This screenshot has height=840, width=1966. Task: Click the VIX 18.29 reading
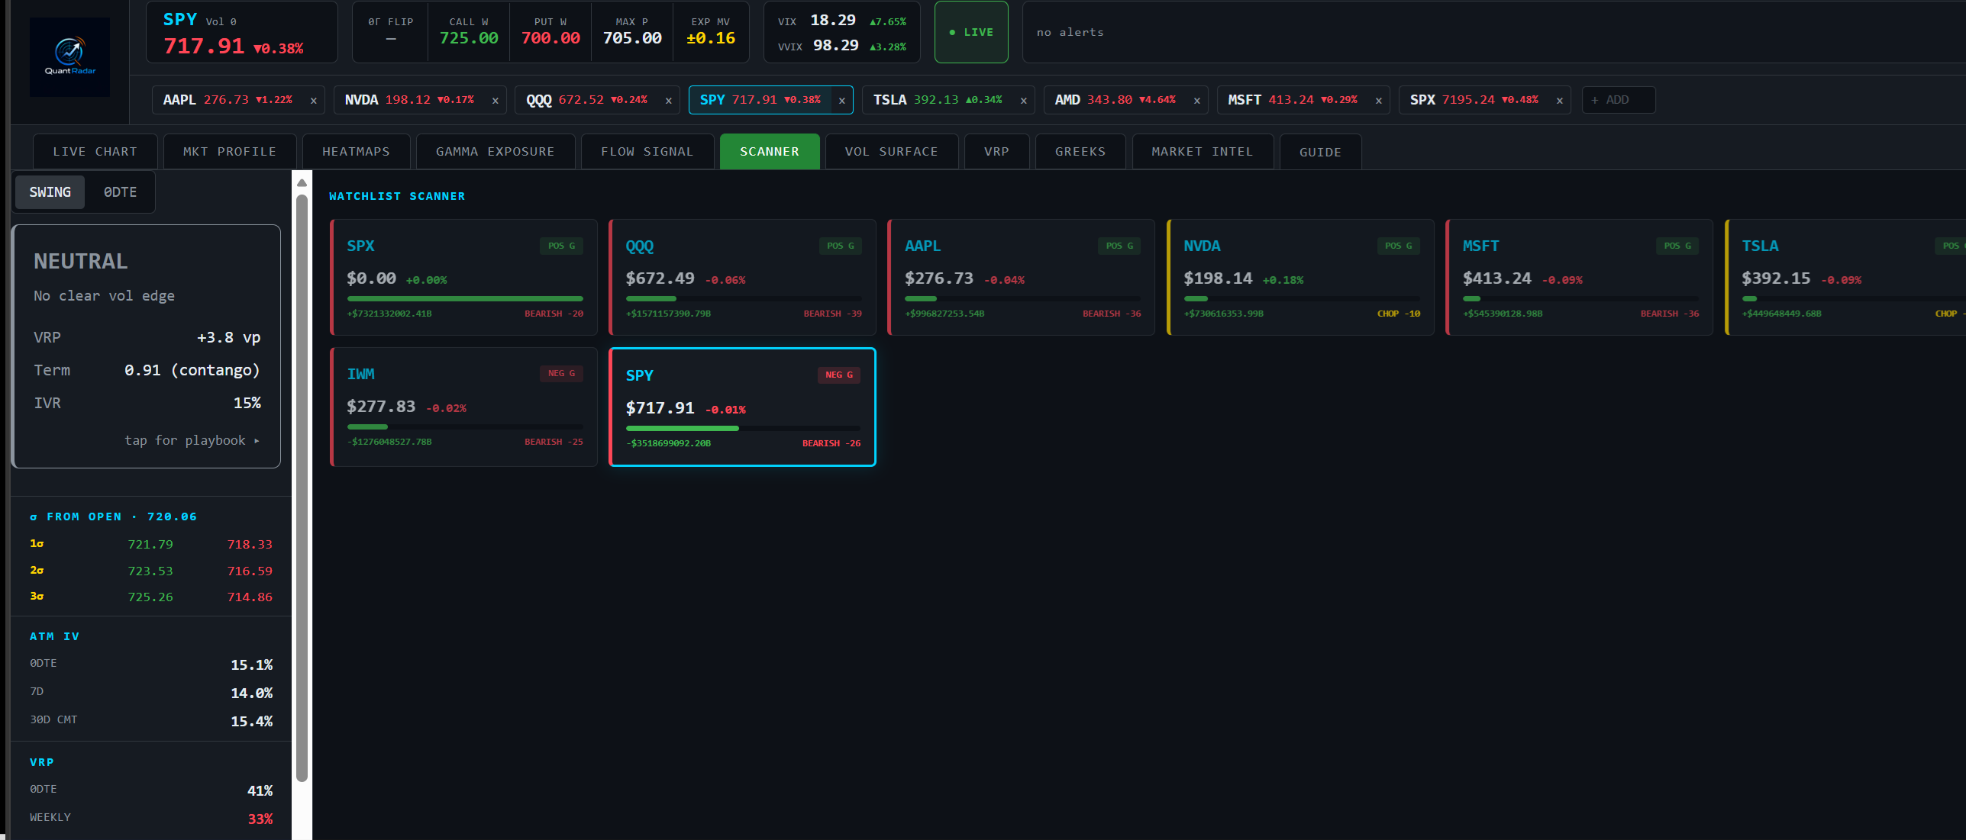pos(833,21)
